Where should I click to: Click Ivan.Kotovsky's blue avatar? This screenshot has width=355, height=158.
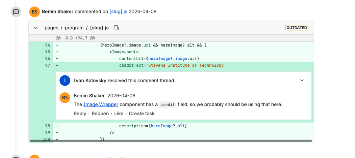(x=65, y=81)
